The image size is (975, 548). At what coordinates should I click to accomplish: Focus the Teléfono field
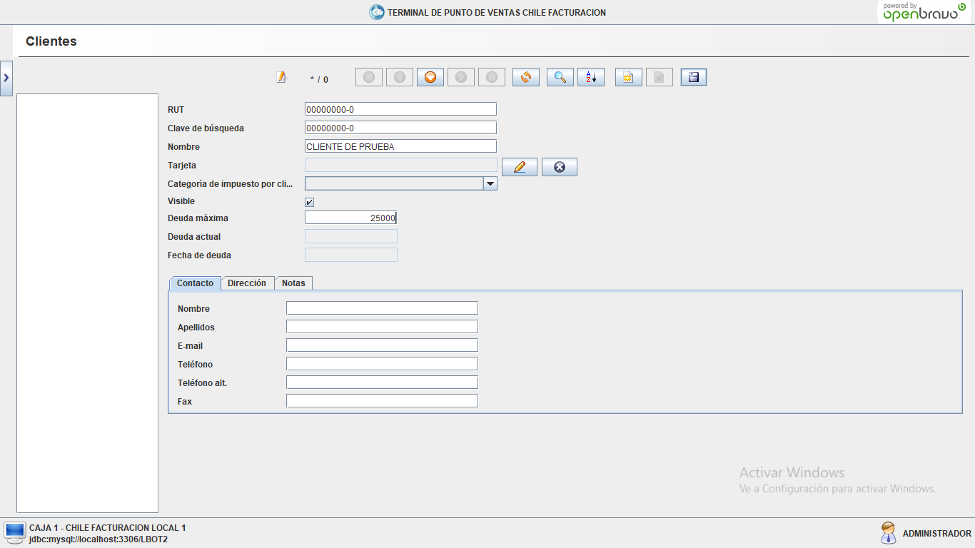382,364
